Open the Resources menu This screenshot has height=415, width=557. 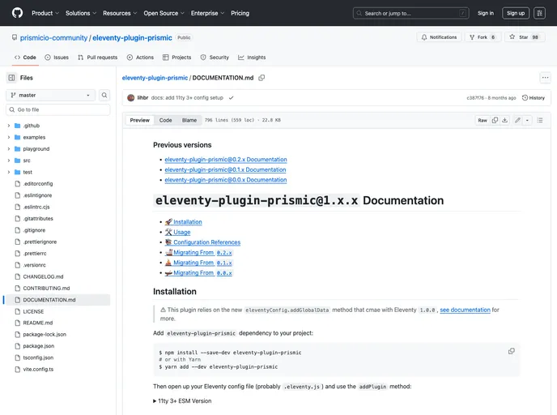[x=120, y=13]
